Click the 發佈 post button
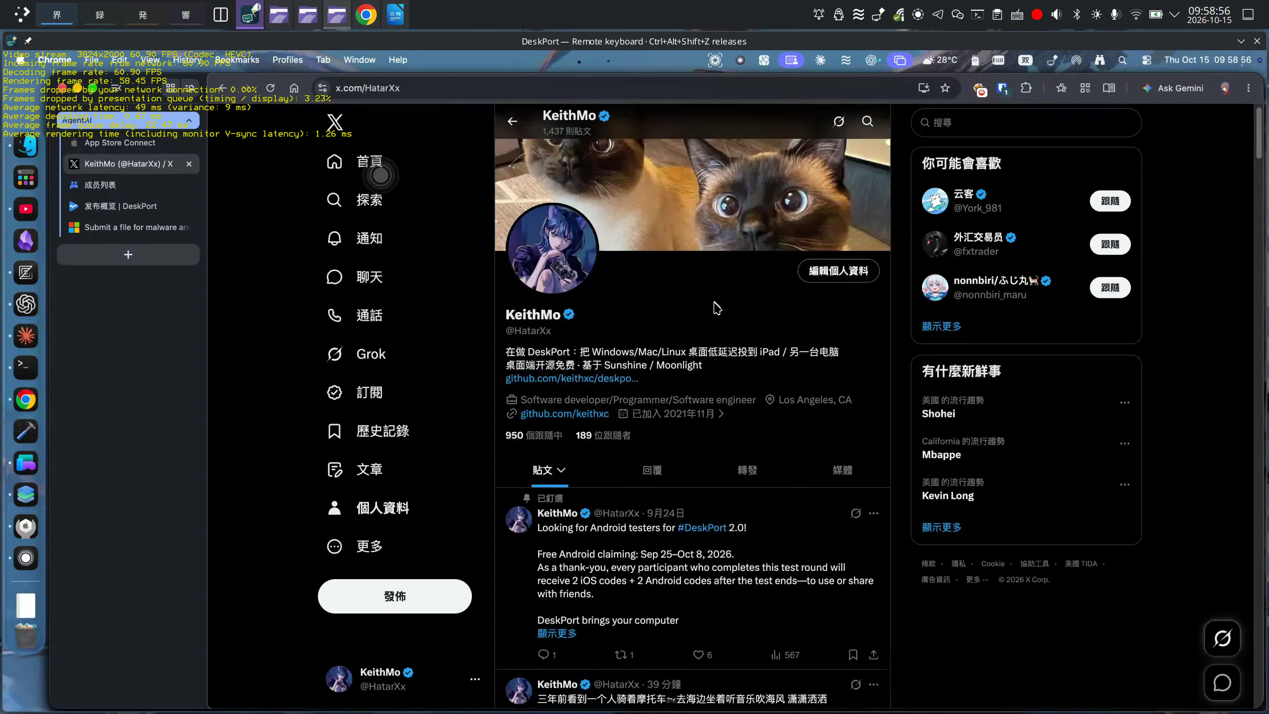The image size is (1269, 714). tap(395, 596)
